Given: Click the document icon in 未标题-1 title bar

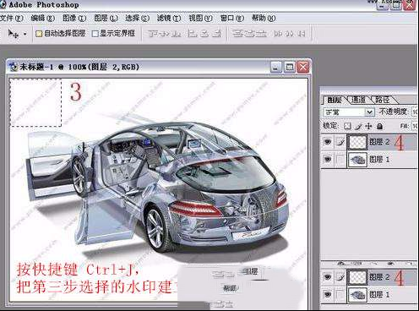Looking at the screenshot, I should [x=13, y=67].
